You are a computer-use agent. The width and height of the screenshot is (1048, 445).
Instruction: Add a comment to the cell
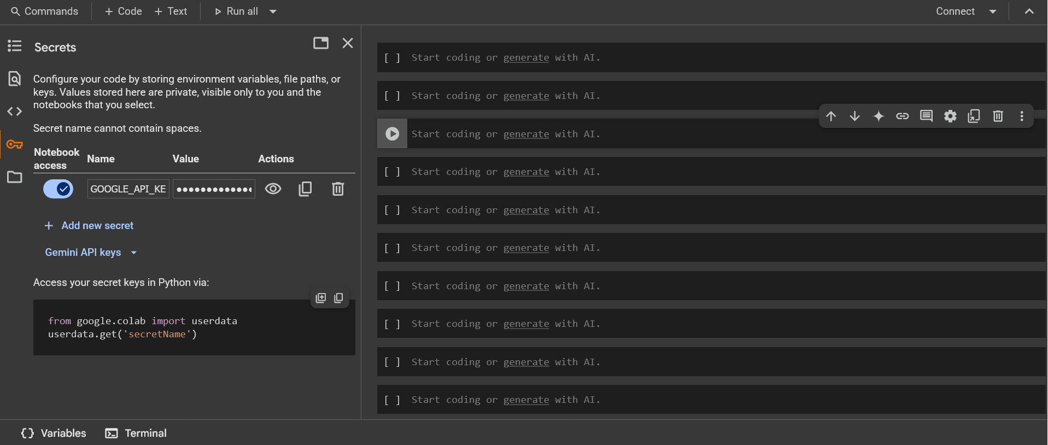pyautogui.click(x=926, y=116)
